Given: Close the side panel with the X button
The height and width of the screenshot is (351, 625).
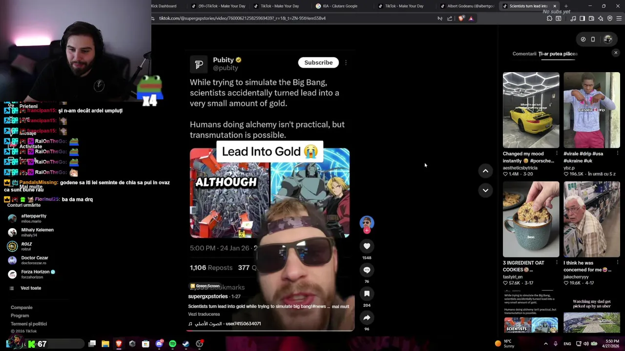Looking at the screenshot, I should coord(616,53).
